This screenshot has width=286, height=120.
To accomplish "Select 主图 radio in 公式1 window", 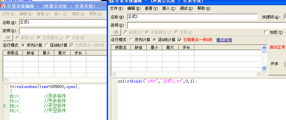I will [x=68, y=38].
